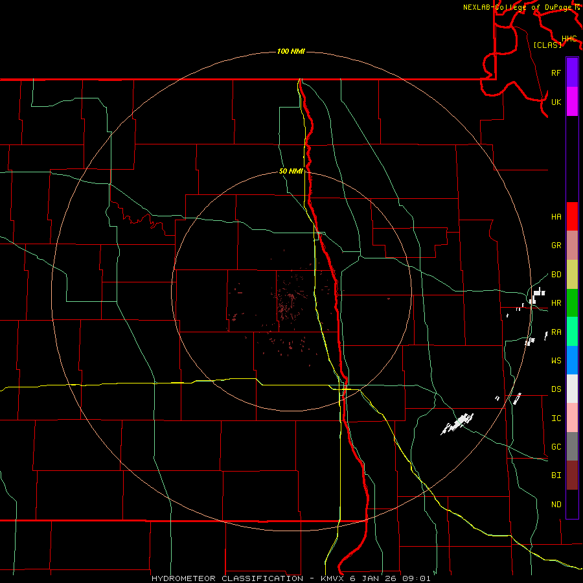Click the UK legend label
Viewport: 583px width, 583px height.
tap(556, 102)
